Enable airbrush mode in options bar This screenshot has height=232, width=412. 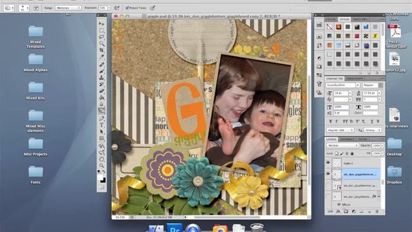(117, 8)
